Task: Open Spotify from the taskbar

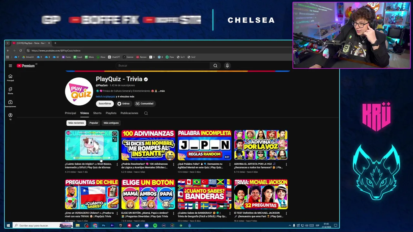Action: tap(155, 226)
